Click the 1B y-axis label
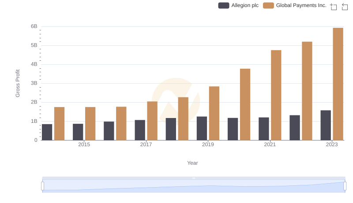The width and height of the screenshot is (353, 203). (x=34, y=121)
